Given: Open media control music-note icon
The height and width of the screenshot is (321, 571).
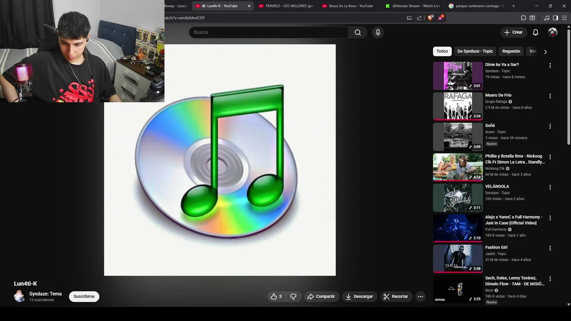Looking at the screenshot, I should point(547,18).
